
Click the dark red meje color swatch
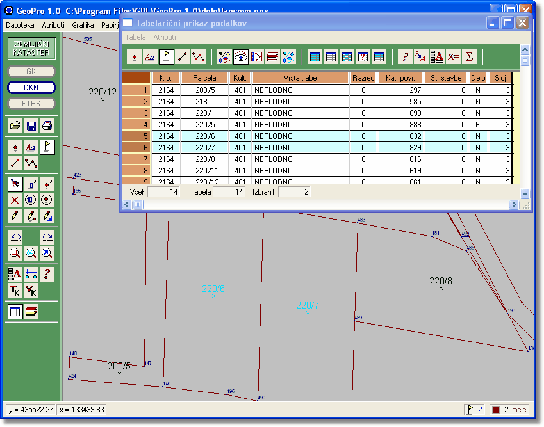pos(495,410)
